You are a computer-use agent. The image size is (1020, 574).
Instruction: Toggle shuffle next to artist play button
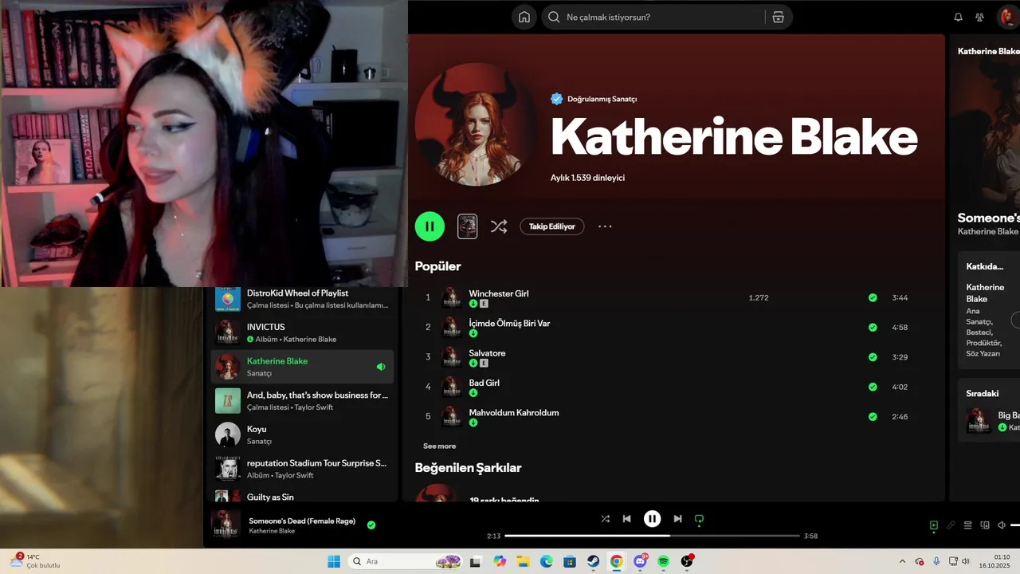(499, 226)
